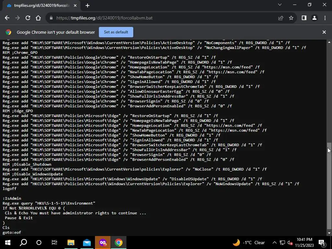Screen dimensions: 332x249
Task: Set Chrome as default browser
Action: (x=116, y=32)
